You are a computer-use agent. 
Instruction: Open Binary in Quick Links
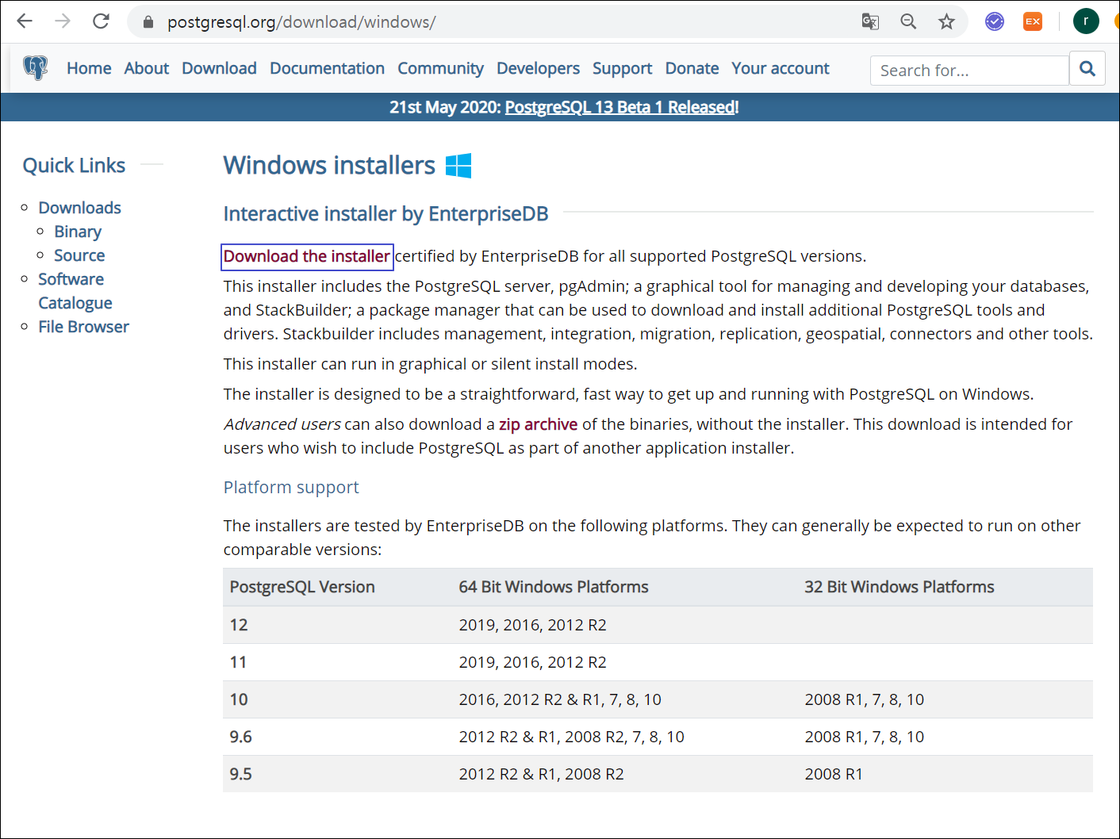click(x=78, y=232)
